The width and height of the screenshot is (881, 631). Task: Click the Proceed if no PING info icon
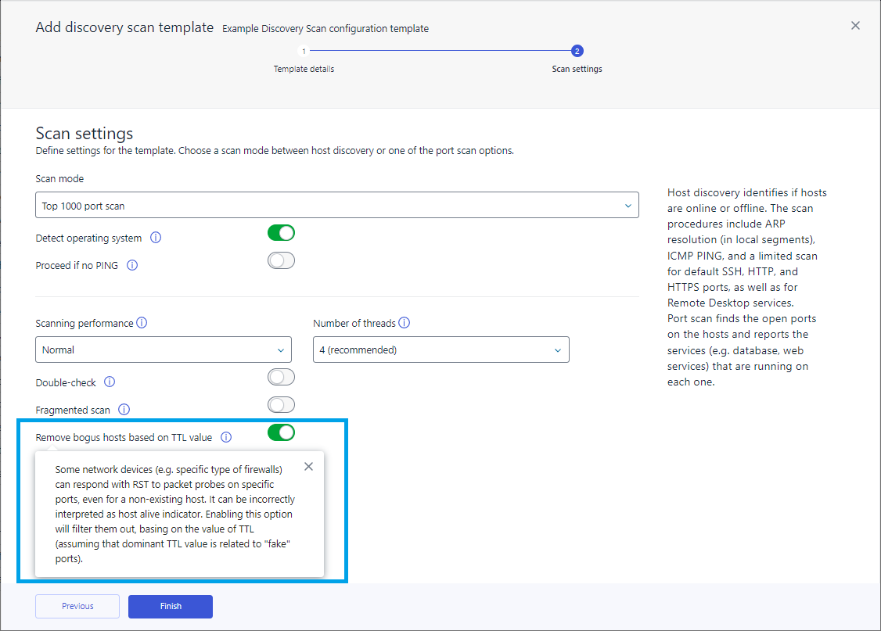pyautogui.click(x=132, y=265)
